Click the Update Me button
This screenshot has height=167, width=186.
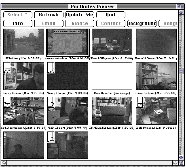tap(80, 15)
